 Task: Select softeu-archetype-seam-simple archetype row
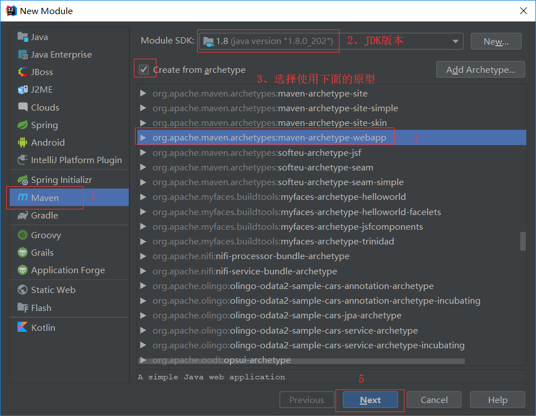point(331,182)
